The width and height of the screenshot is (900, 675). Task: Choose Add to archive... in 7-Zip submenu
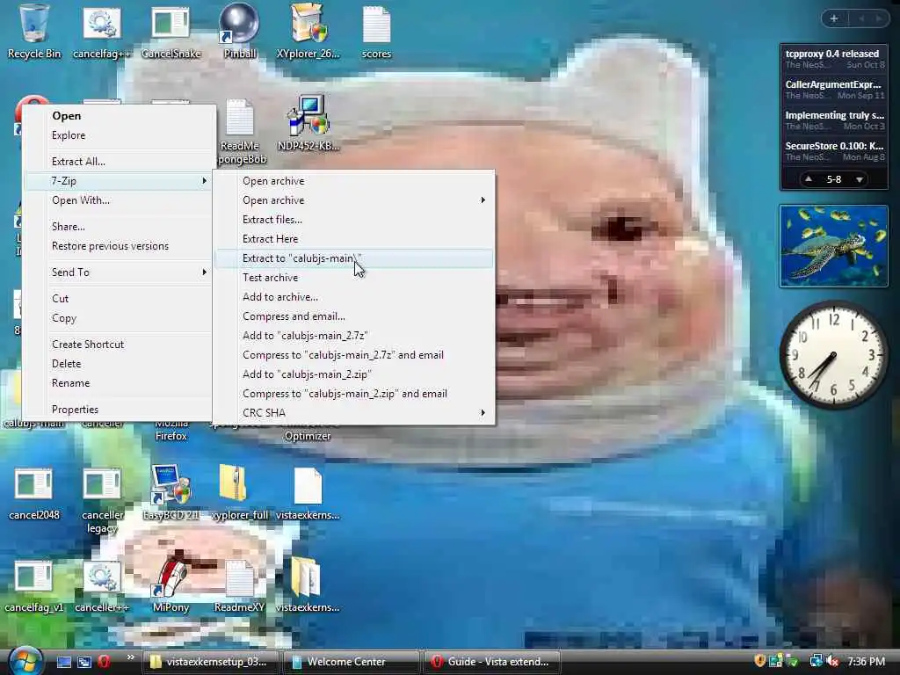[x=353, y=297]
